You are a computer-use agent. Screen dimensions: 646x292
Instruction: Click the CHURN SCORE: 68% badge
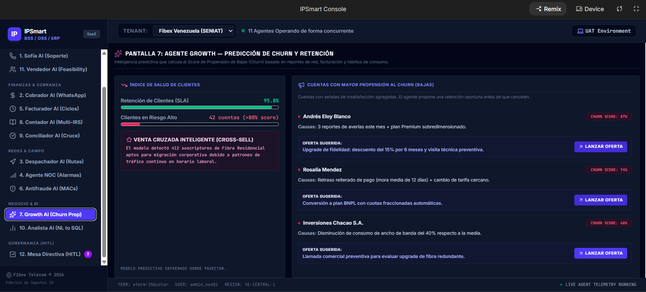coord(609,223)
